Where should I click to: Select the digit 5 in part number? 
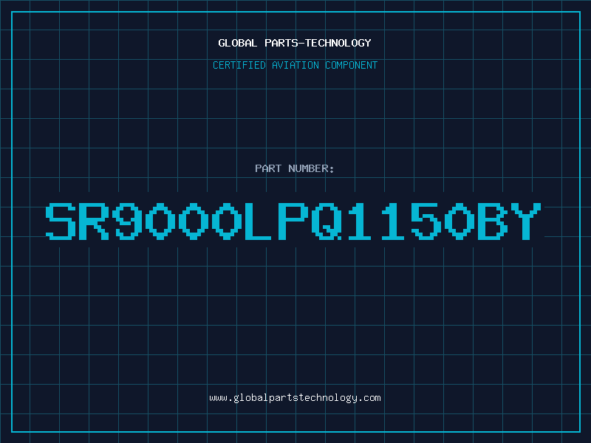(426, 221)
